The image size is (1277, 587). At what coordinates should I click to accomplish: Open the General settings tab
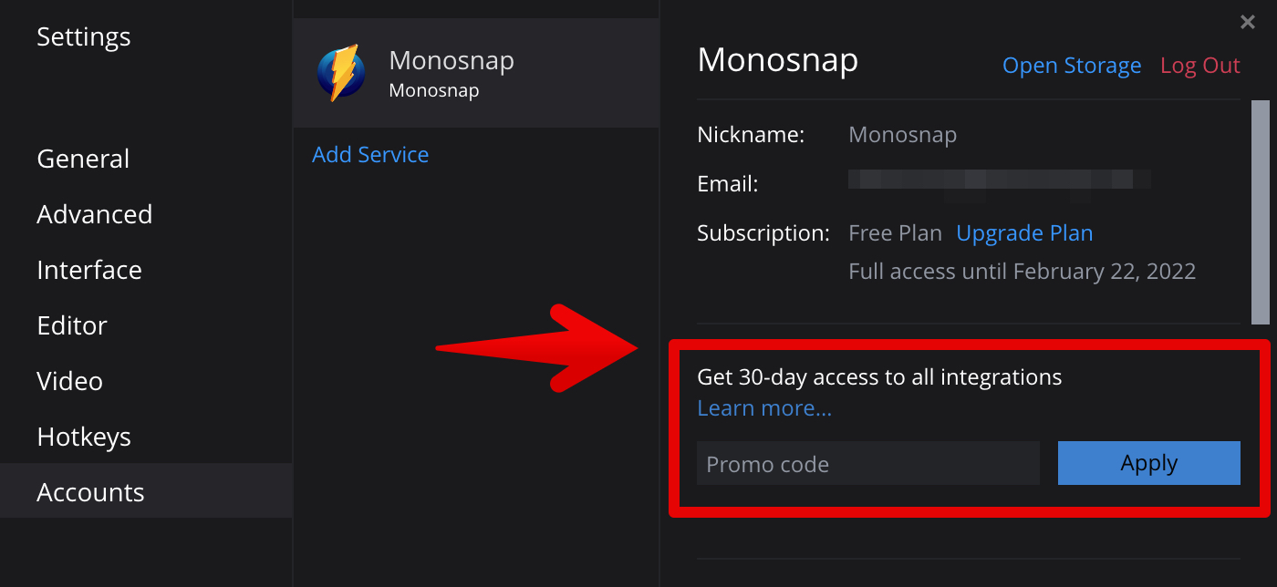[83, 159]
